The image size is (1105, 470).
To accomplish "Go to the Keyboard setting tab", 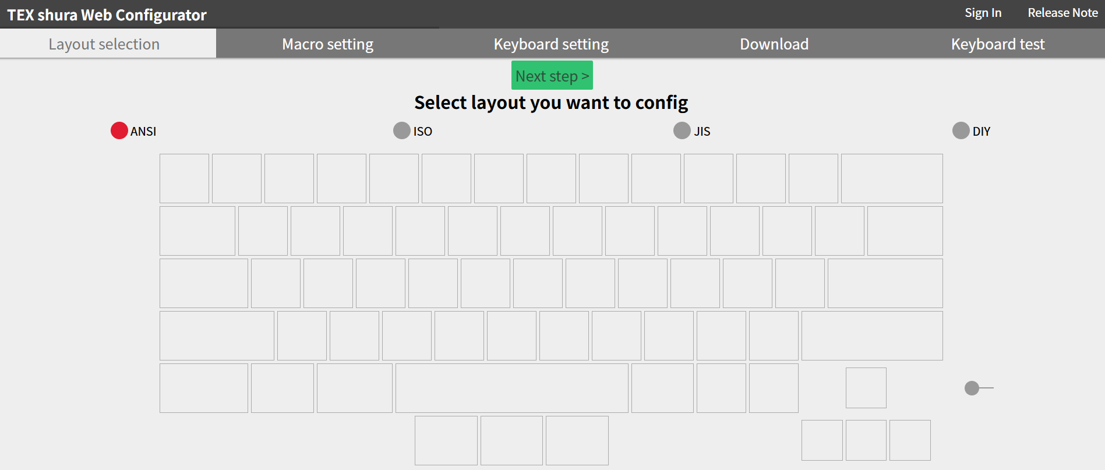I will [x=551, y=44].
